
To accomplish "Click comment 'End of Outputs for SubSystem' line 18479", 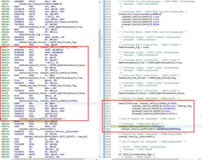I will pyautogui.click(x=149, y=119).
